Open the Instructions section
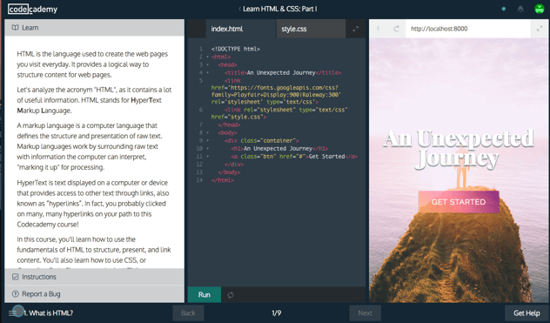 point(94,277)
